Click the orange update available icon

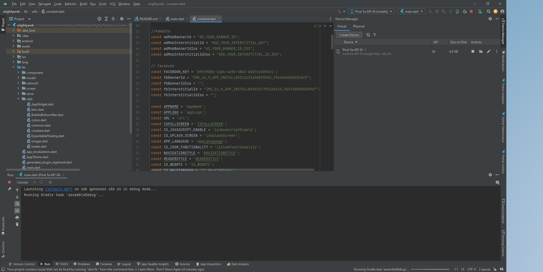pyautogui.click(x=496, y=11)
